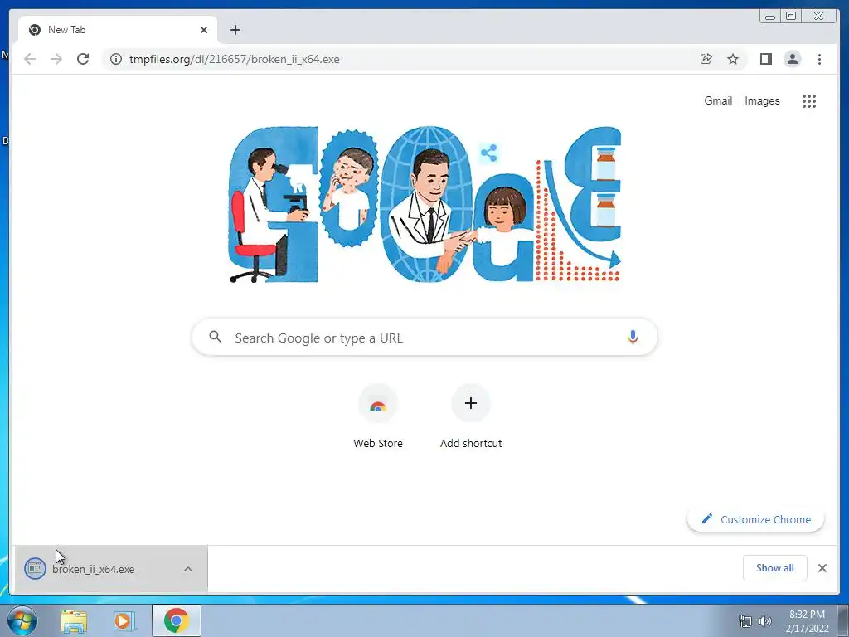The width and height of the screenshot is (849, 637).
Task: Close the downloads bar
Action: coord(822,568)
